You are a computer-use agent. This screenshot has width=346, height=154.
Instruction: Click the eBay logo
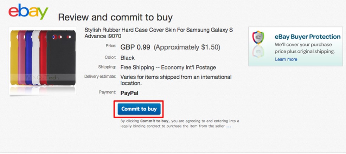(x=28, y=13)
